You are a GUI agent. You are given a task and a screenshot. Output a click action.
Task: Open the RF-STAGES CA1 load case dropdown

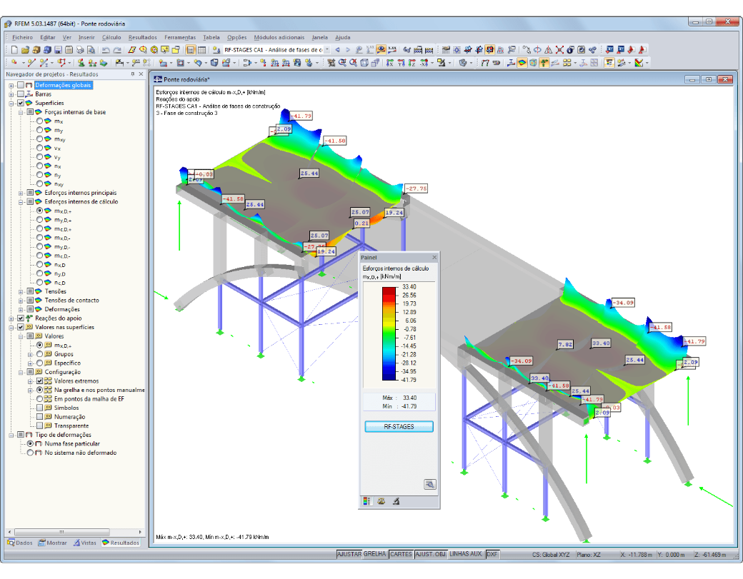(327, 50)
